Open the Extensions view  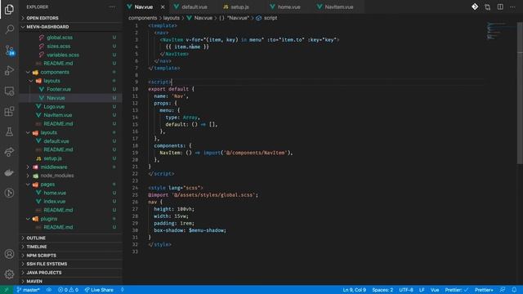click(x=9, y=111)
